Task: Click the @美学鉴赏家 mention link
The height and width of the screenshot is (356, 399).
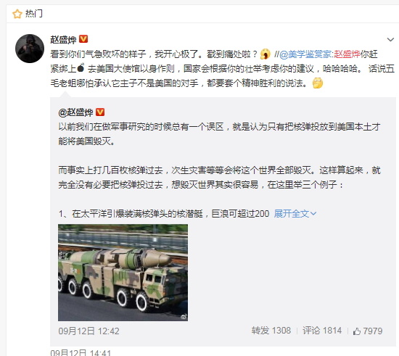Action: [305, 54]
